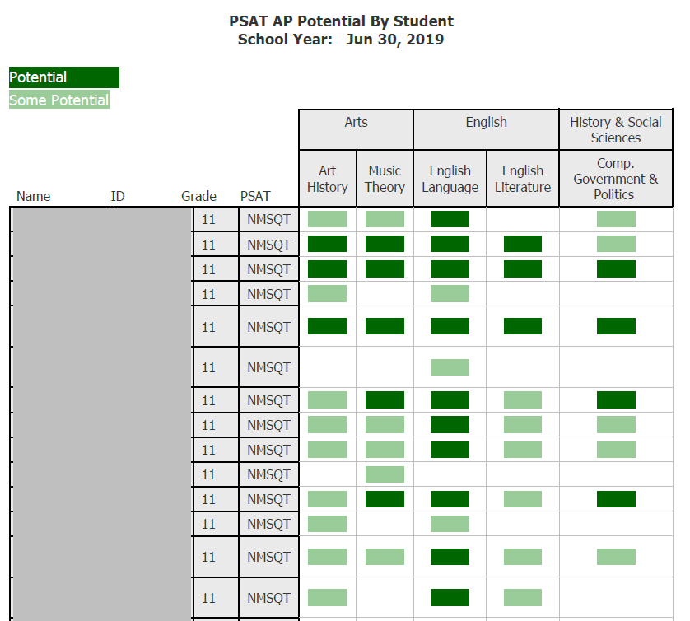This screenshot has height=621, width=690.
Task: Click the English Language column header
Action: coord(450,178)
